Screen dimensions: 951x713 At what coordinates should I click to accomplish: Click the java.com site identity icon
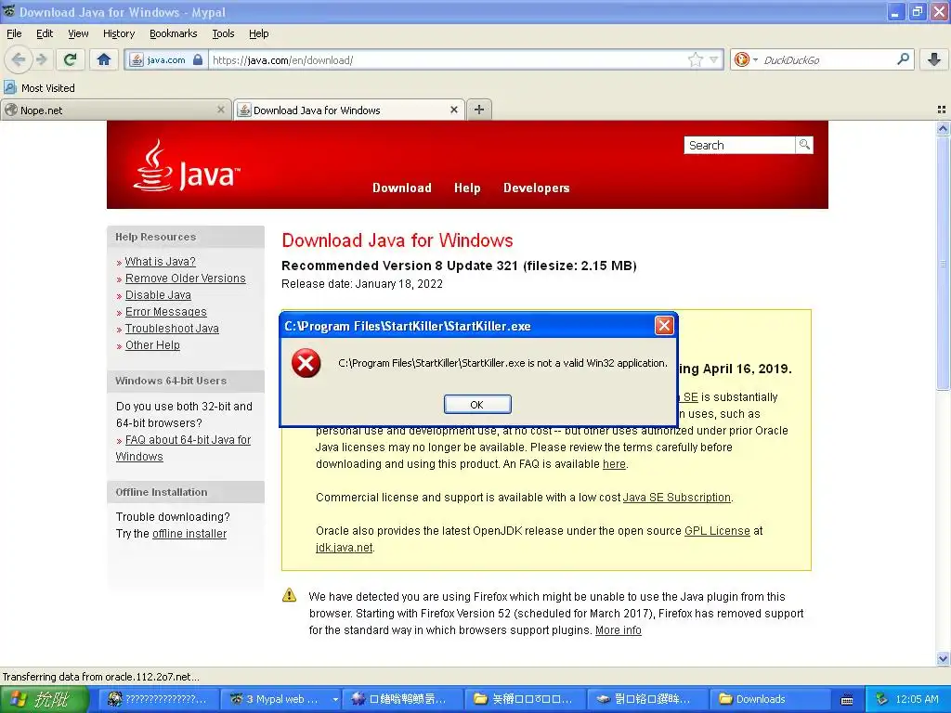point(137,60)
